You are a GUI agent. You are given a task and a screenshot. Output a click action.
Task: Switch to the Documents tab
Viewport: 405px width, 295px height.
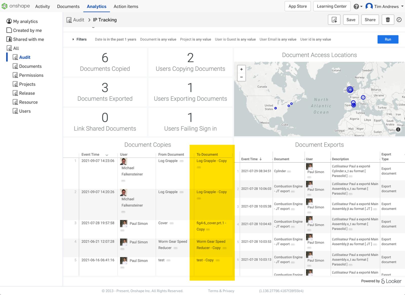(68, 7)
